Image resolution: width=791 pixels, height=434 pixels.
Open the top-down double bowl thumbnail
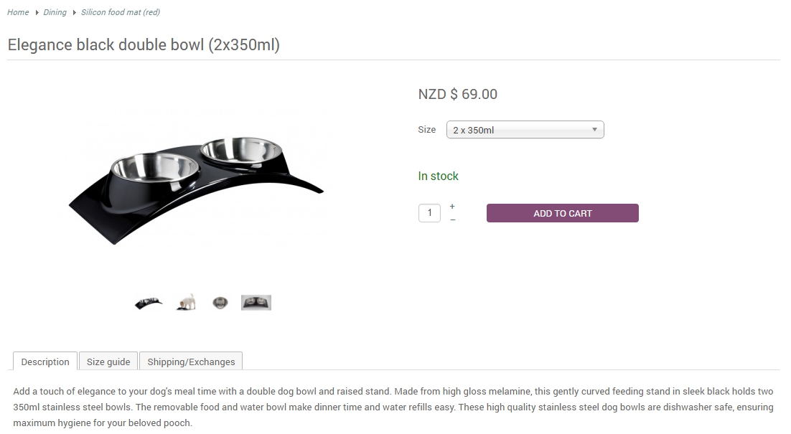pos(256,303)
